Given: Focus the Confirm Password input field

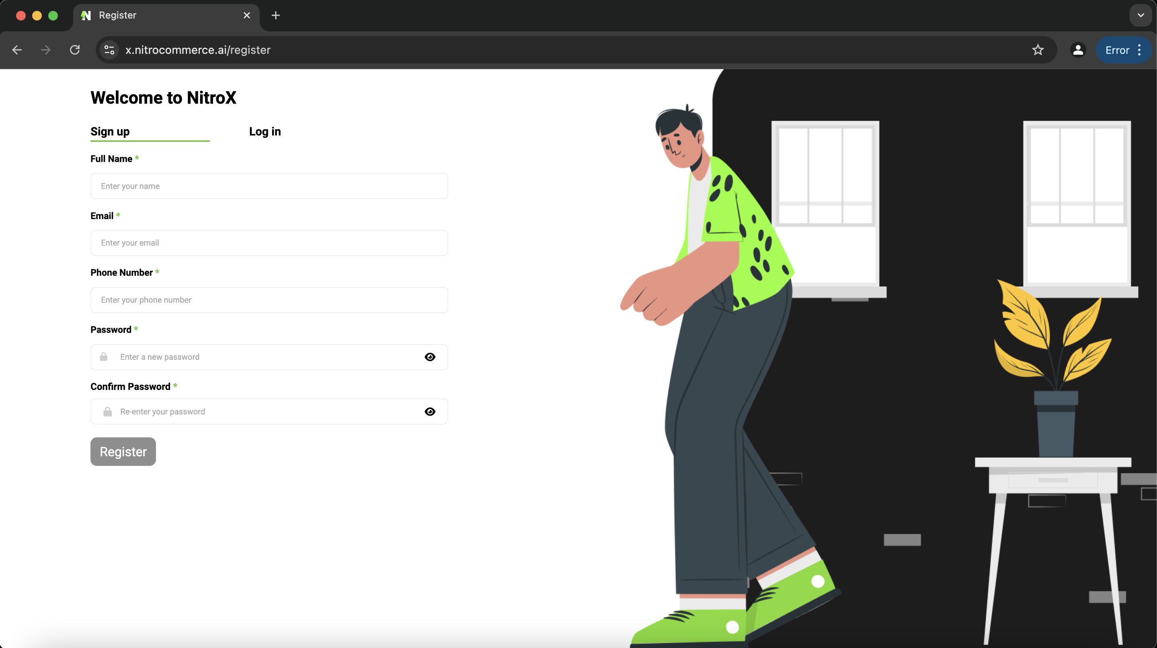Looking at the screenshot, I should (269, 411).
